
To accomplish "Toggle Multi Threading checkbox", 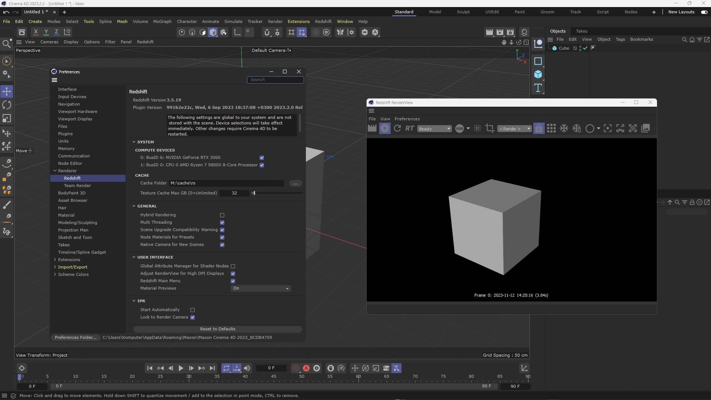I will click(x=222, y=223).
